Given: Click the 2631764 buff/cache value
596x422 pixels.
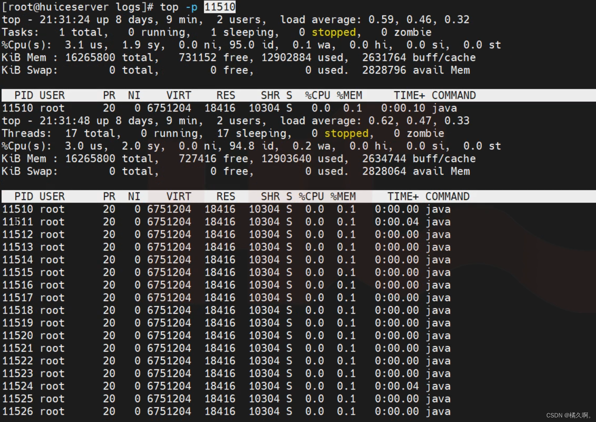Looking at the screenshot, I should 384,57.
